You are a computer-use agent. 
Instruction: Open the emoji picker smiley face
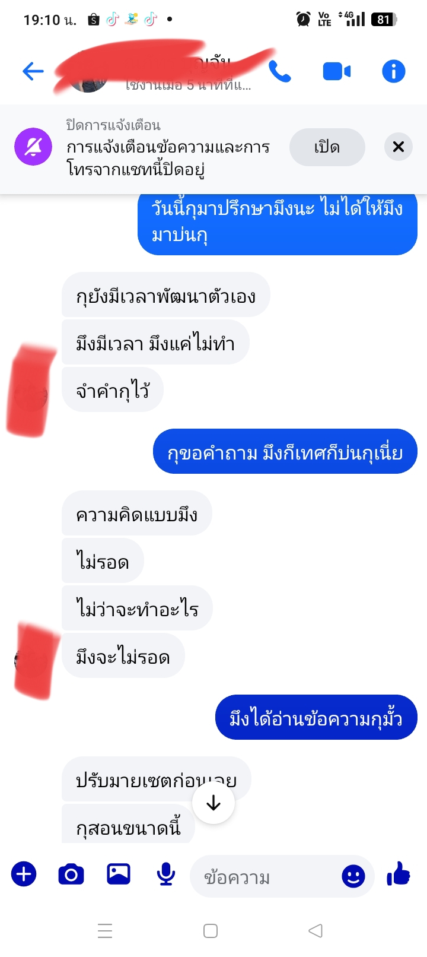(x=353, y=876)
